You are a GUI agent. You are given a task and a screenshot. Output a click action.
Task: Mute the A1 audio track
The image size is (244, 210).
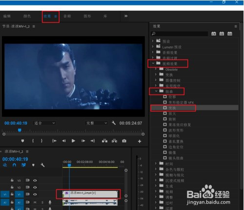coord(35,203)
